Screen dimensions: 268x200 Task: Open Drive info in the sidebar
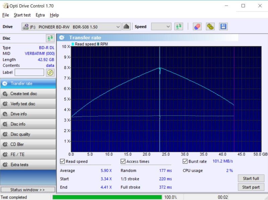[28, 114]
